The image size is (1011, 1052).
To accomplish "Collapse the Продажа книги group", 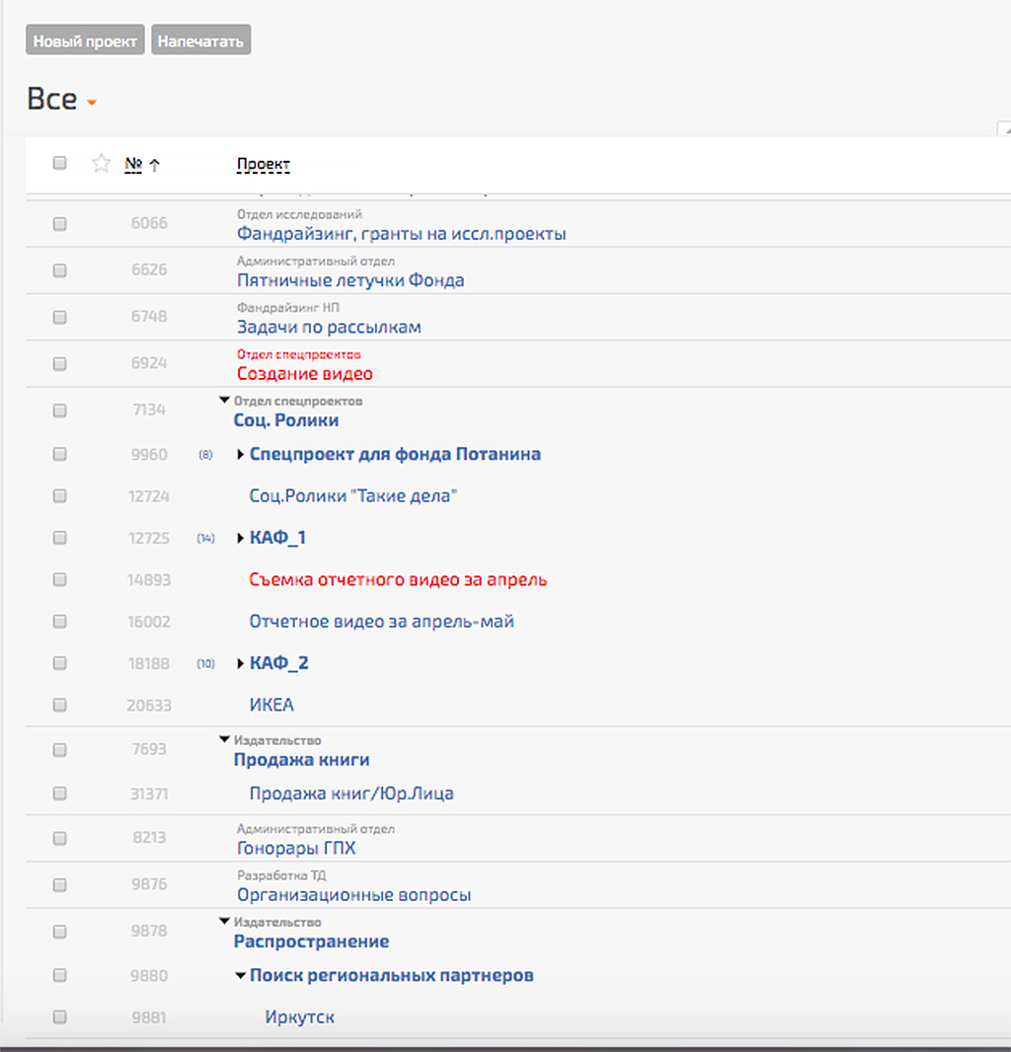I will click(224, 739).
